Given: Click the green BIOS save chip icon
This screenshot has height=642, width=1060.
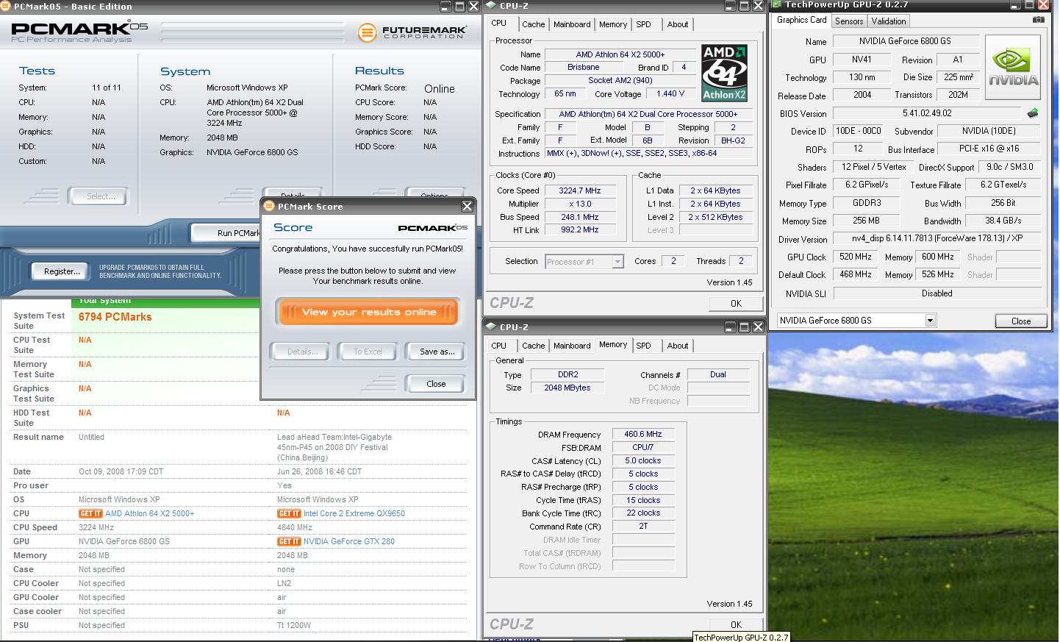Looking at the screenshot, I should (1033, 113).
